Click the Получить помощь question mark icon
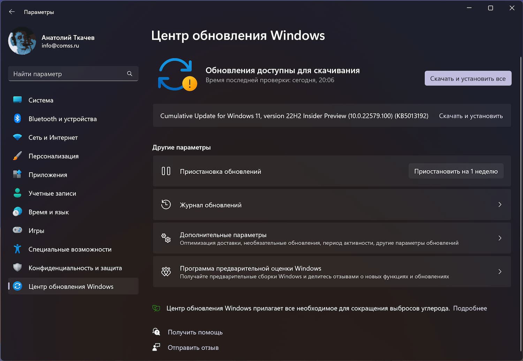The height and width of the screenshot is (361, 523). (156, 332)
